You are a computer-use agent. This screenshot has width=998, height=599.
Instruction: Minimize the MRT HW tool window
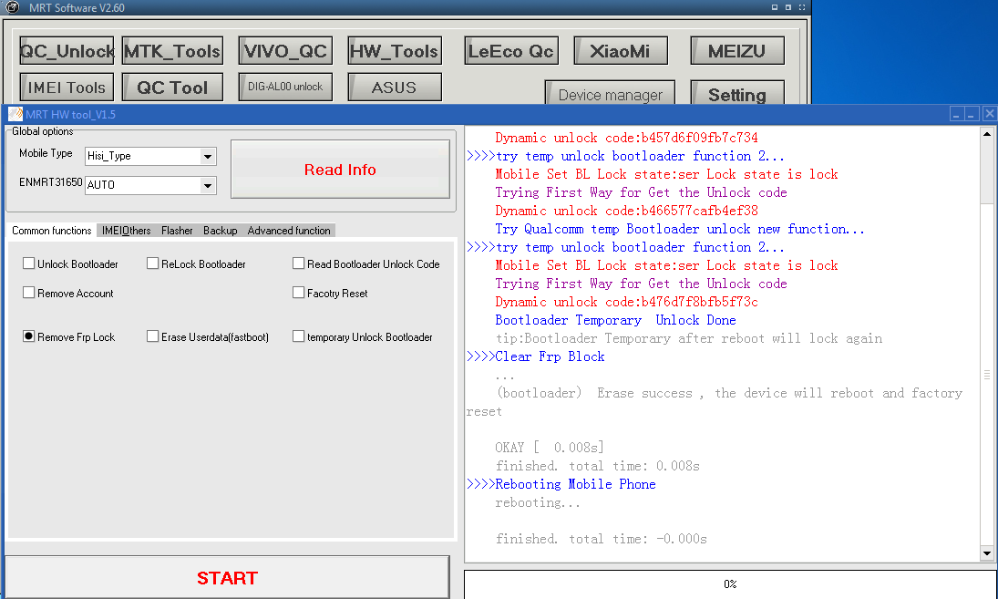coord(957,114)
